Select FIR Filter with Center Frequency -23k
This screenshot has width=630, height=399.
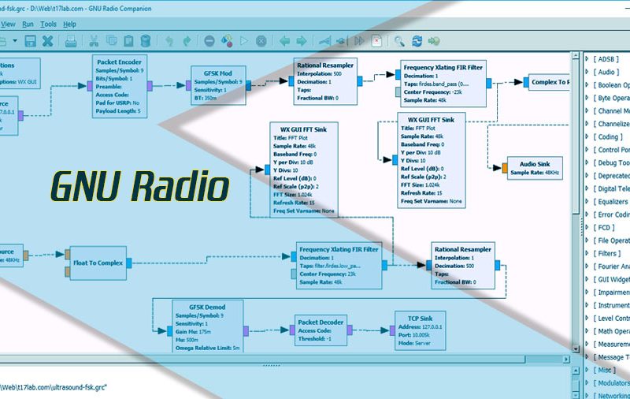443,84
